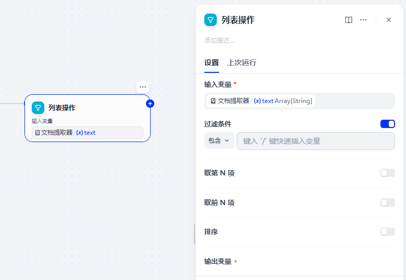The image size is (406, 280).
Task: Click the list operation filter icon in panel header
Action: point(210,20)
